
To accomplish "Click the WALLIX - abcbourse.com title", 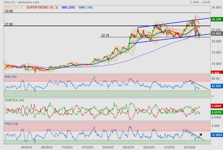I will [x=18, y=2].
